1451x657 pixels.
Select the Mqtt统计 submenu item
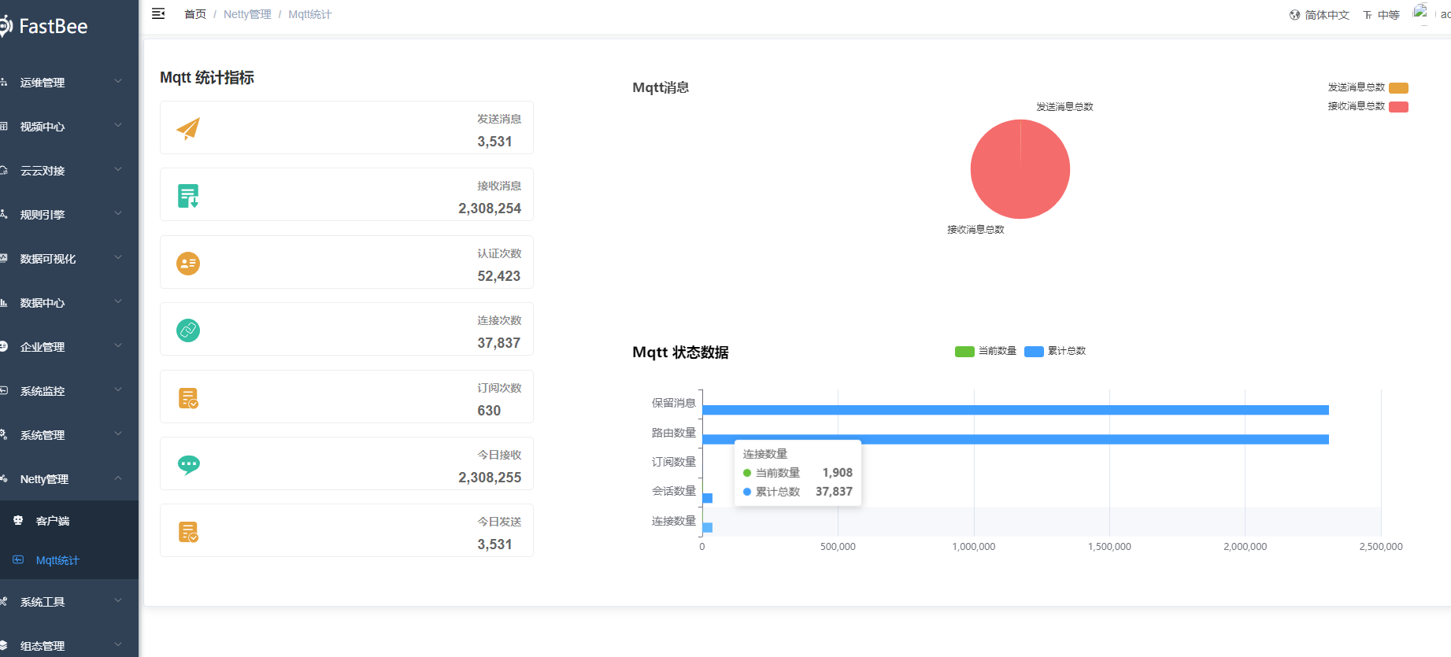click(69, 559)
